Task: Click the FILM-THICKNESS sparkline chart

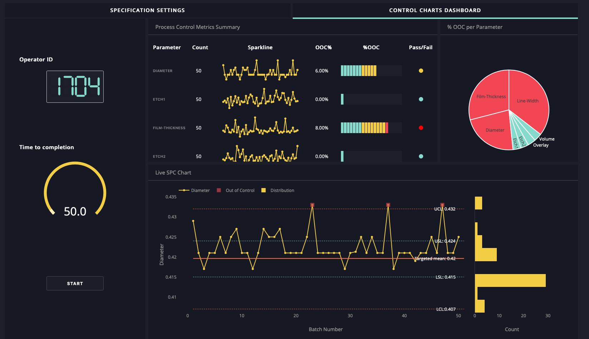Action: (260, 128)
